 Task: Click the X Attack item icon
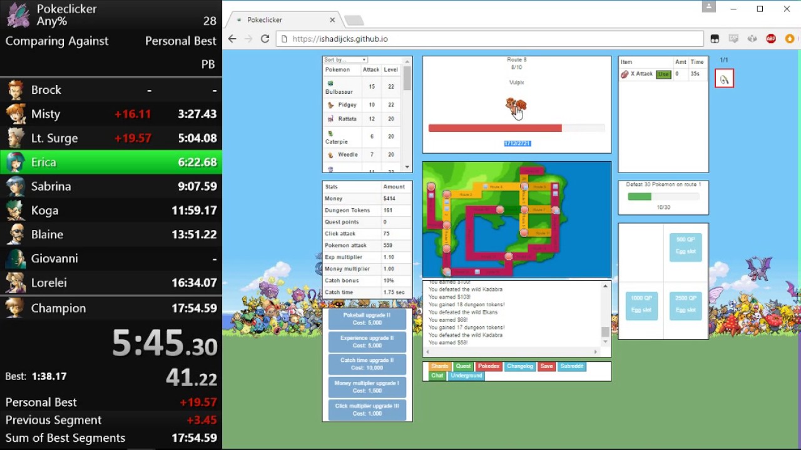[625, 74]
